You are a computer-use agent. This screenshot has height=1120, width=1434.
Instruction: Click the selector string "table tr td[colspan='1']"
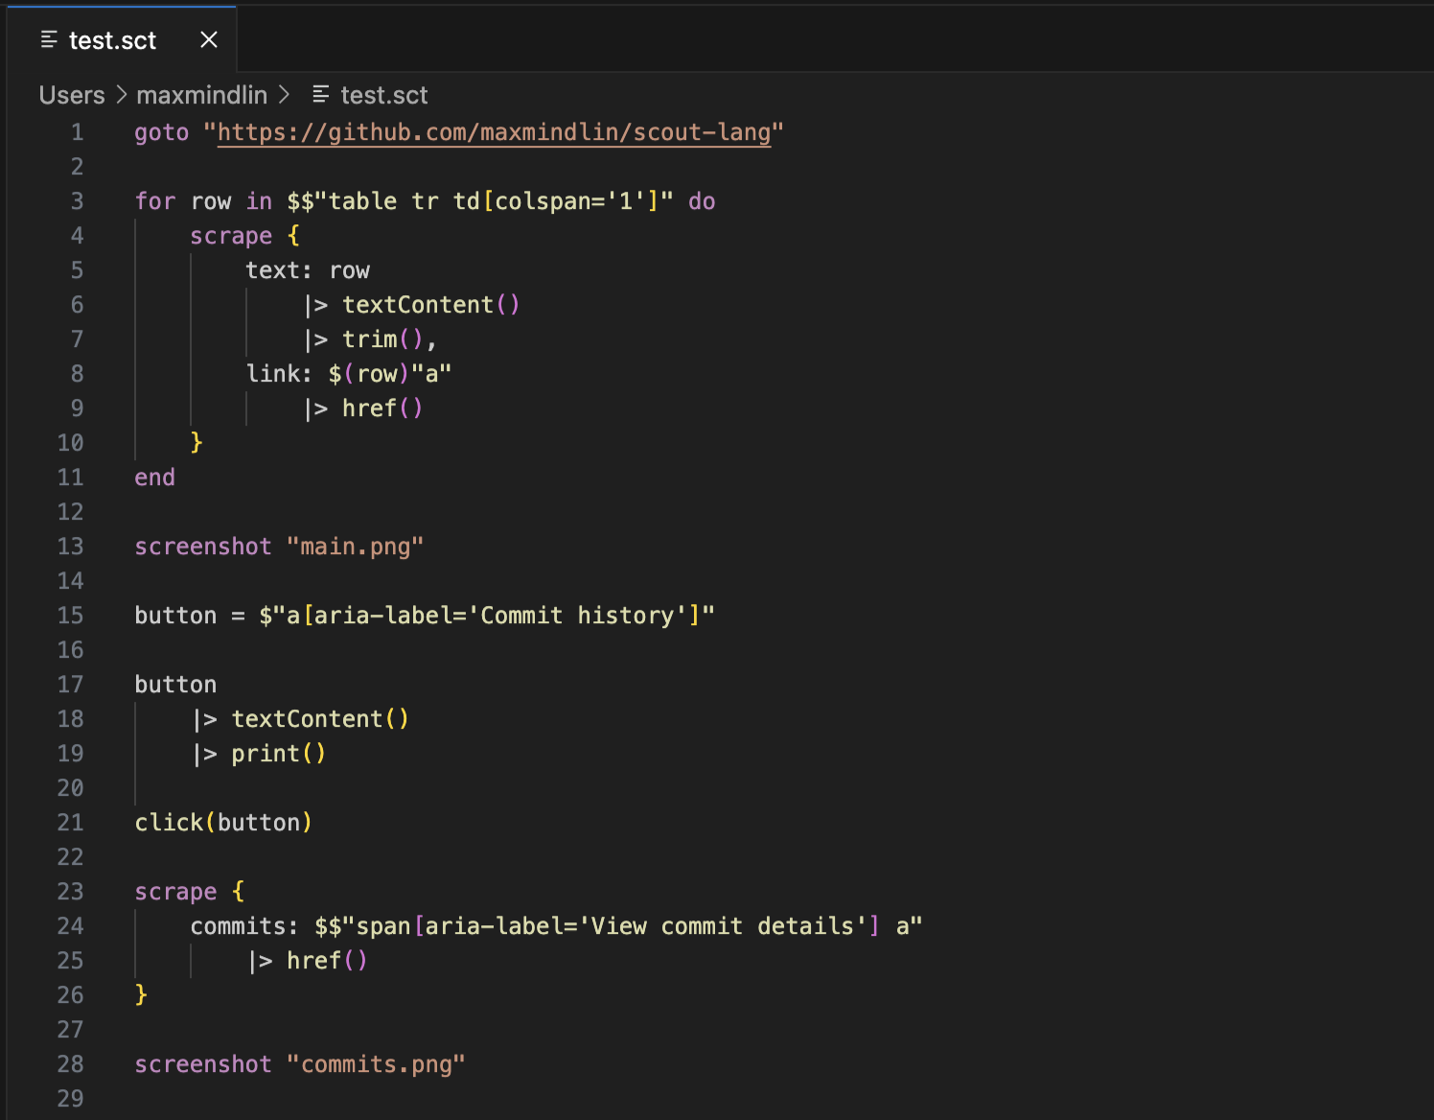[494, 201]
